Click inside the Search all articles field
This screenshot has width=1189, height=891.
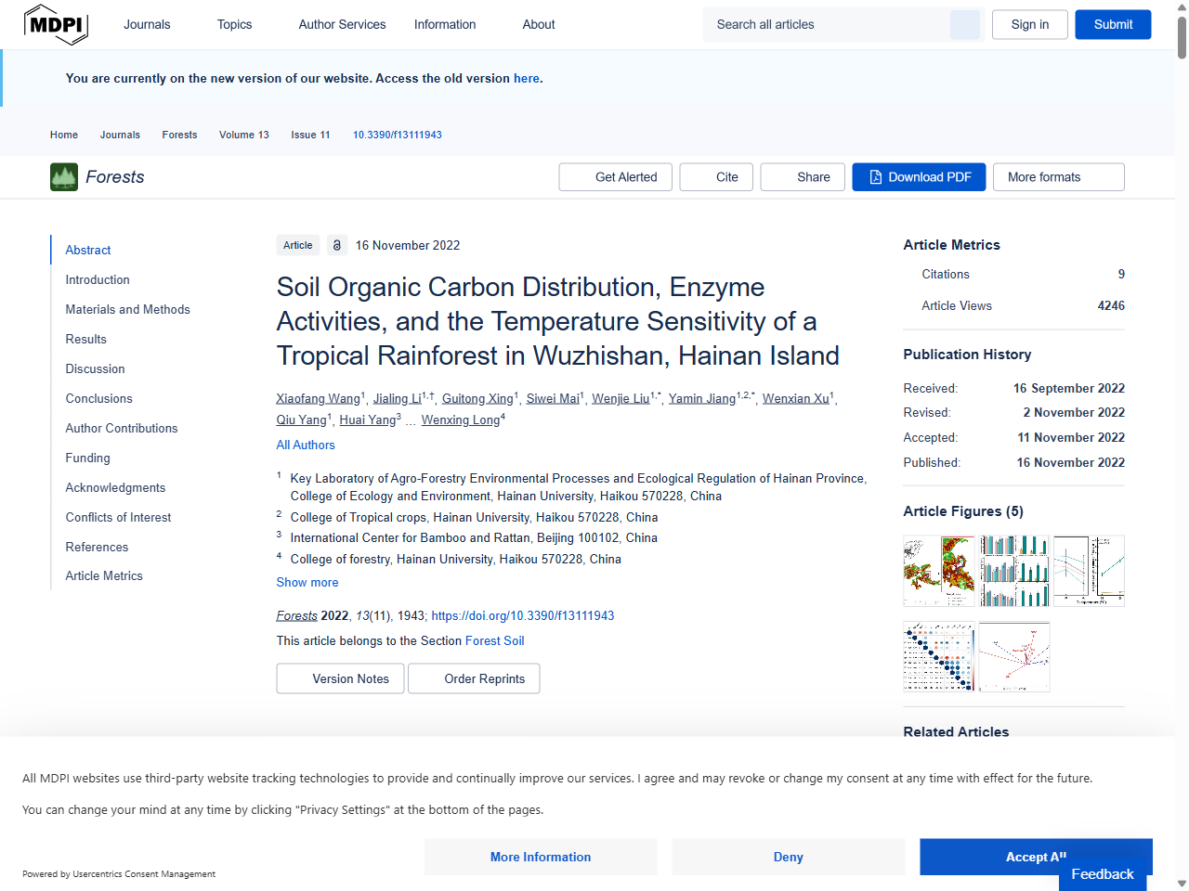tap(827, 24)
